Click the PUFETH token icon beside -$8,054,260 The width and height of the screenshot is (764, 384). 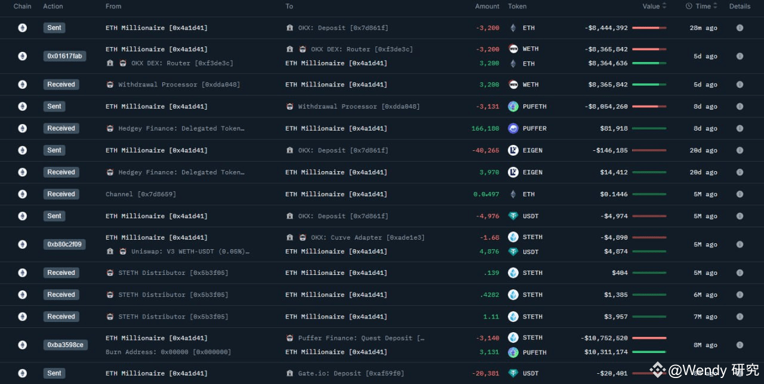tap(513, 106)
